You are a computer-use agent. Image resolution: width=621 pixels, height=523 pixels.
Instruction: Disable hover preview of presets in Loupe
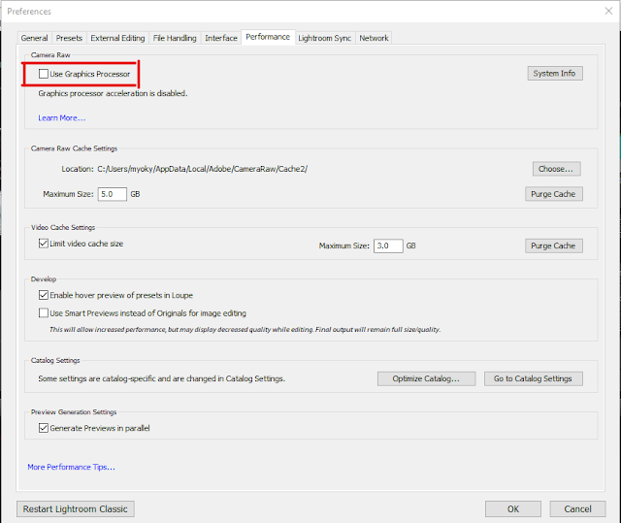coord(44,295)
